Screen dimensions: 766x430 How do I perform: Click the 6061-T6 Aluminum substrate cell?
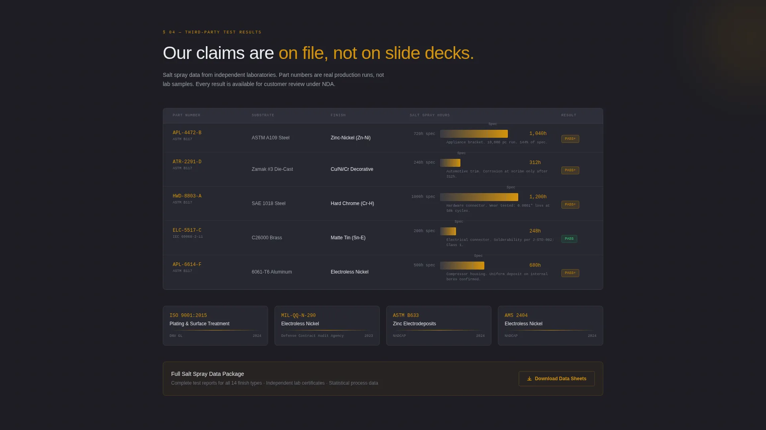pos(272,272)
